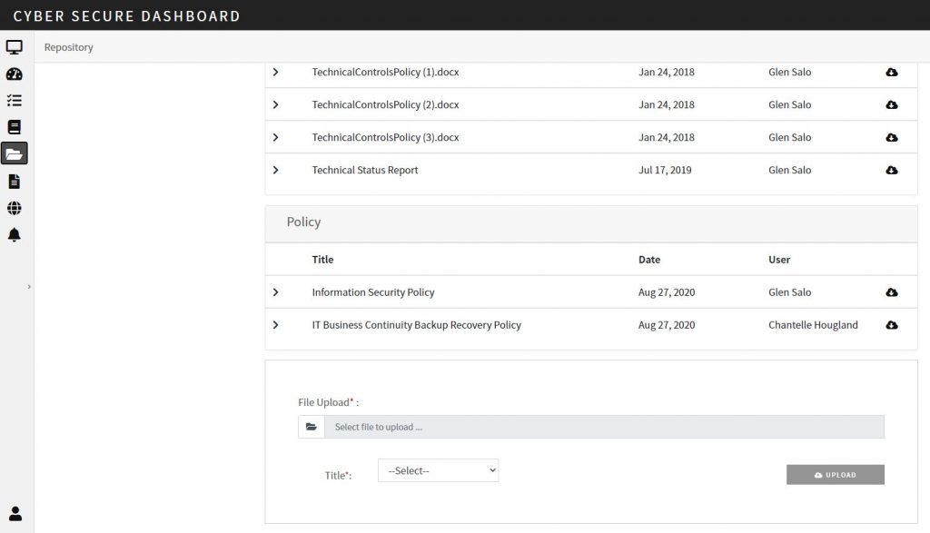Viewport: 930px width, 533px height.
Task: Expand the sidebar with the small arrow
Action: pos(29,287)
